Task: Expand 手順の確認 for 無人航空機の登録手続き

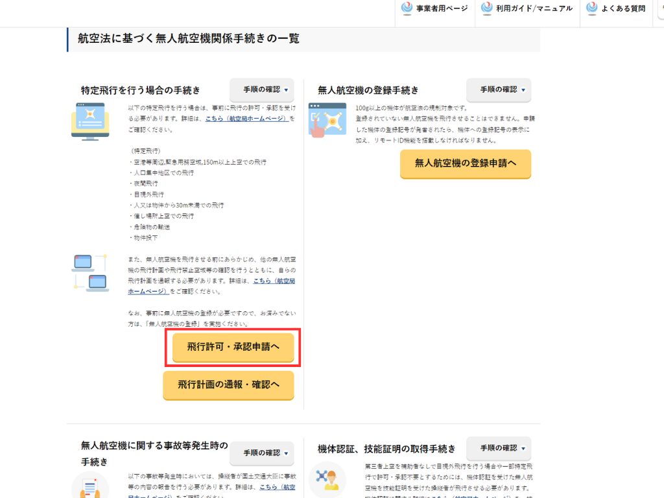Action: pyautogui.click(x=499, y=89)
